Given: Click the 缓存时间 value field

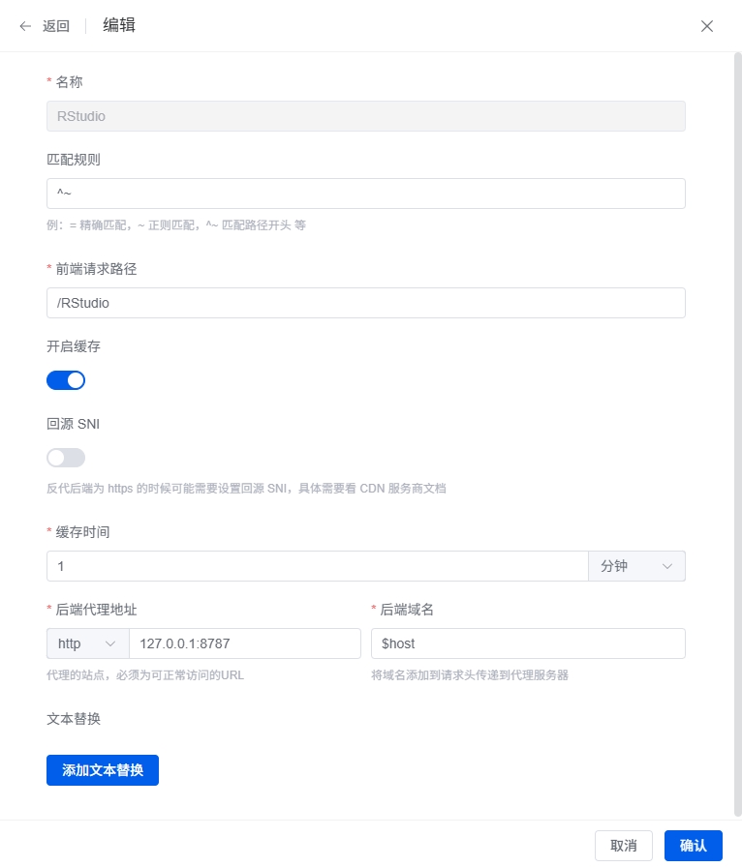Looking at the screenshot, I should (x=318, y=566).
